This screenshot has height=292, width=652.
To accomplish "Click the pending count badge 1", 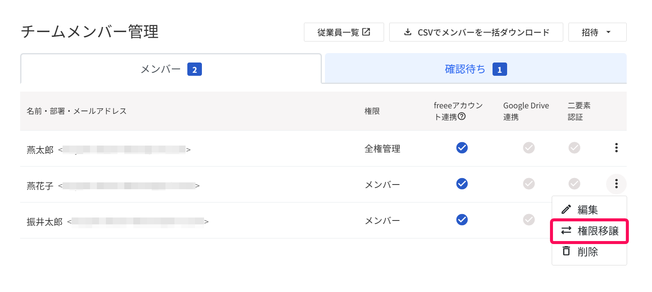I will click(500, 69).
